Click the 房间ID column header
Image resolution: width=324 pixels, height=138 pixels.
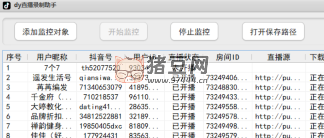point(227,57)
